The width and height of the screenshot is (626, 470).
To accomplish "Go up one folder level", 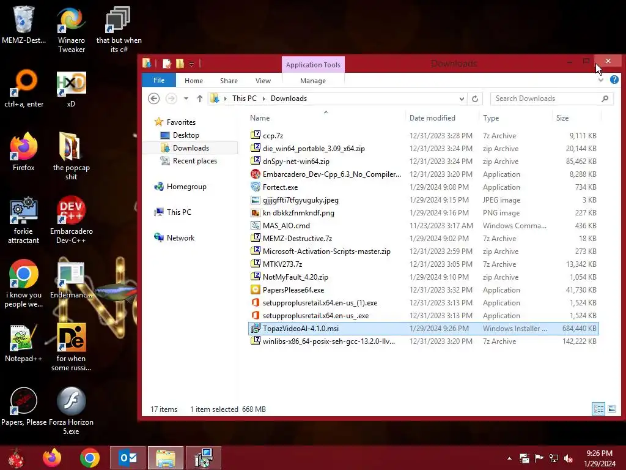I will [x=200, y=99].
